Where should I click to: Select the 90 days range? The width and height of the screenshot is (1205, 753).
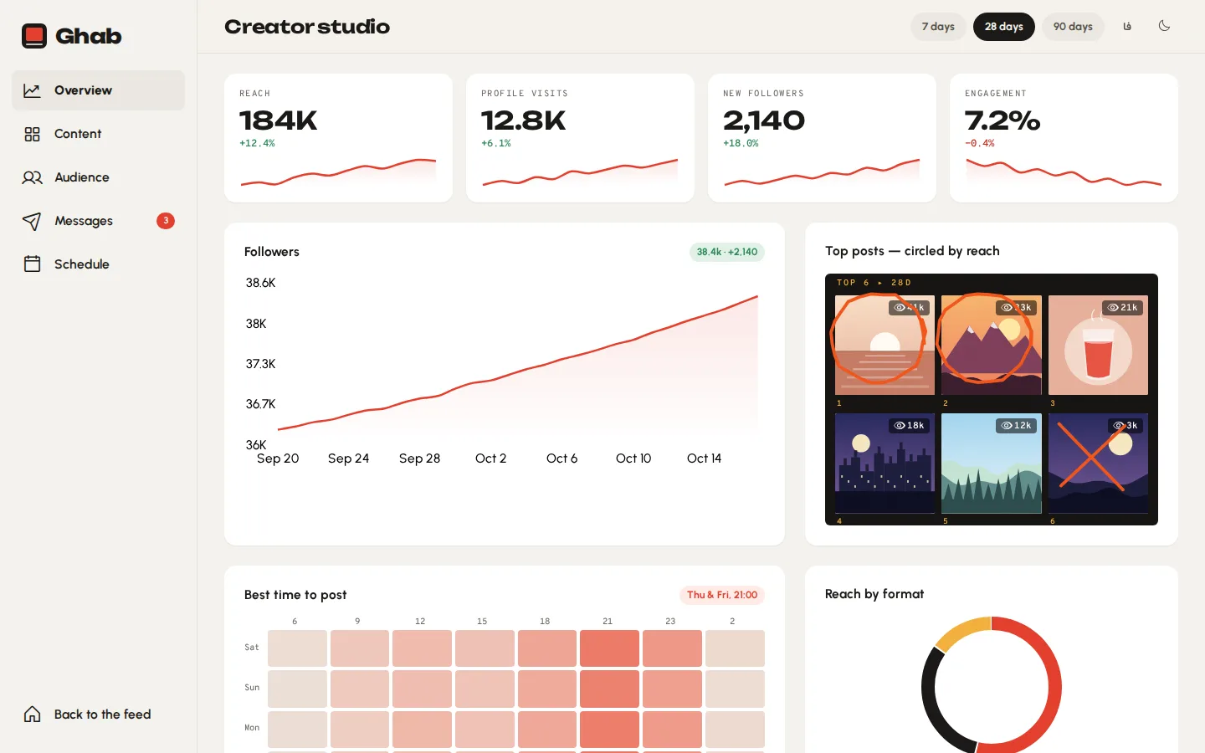click(x=1073, y=27)
